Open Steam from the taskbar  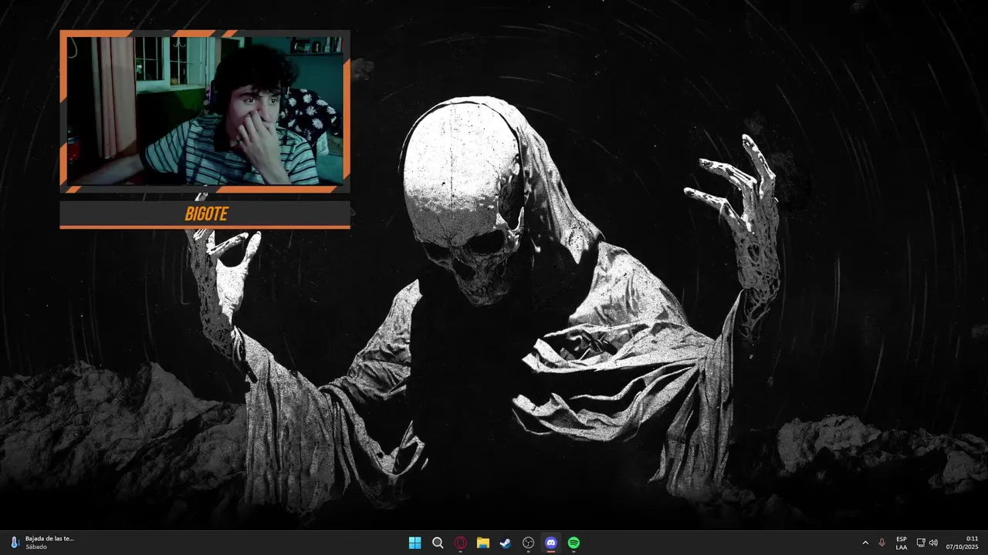tap(506, 543)
